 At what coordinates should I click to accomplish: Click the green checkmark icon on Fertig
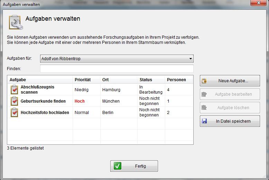(118, 166)
